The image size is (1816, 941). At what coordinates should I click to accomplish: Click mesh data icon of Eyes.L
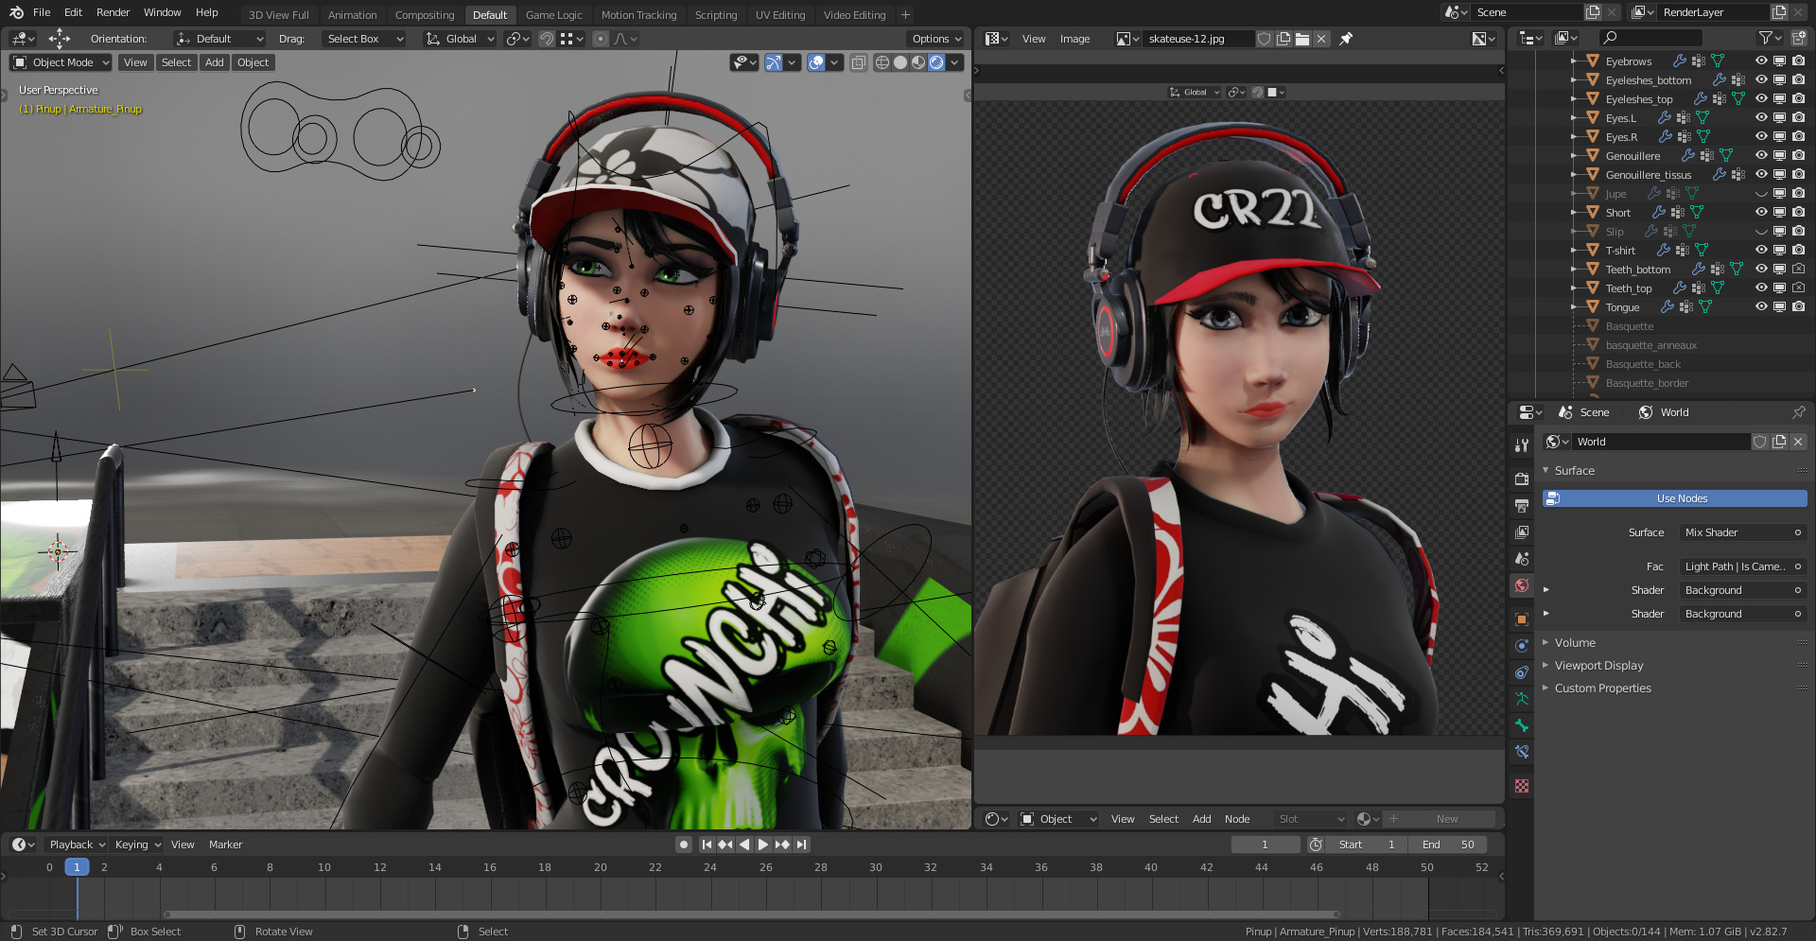[x=1702, y=117]
